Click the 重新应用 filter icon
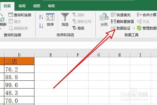Screen dimensions: 157x105 pyautogui.click(x=74, y=21)
